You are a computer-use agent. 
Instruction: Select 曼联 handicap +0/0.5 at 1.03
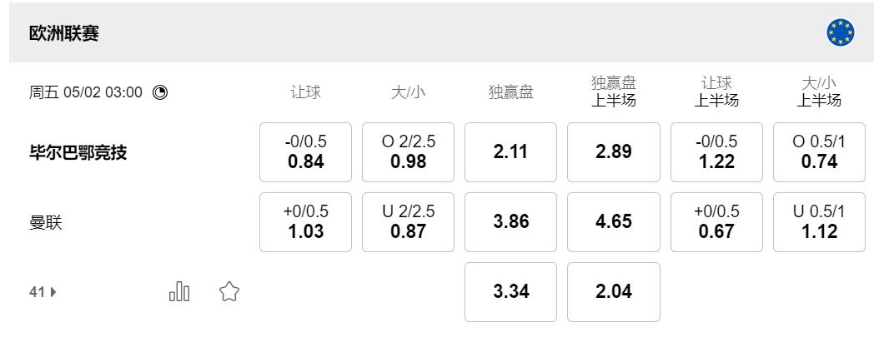click(305, 222)
